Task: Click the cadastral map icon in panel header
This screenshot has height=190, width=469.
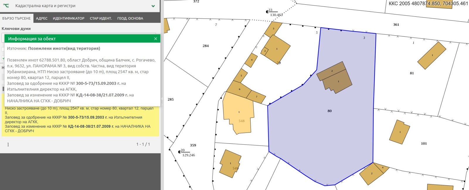Action: 6,6
